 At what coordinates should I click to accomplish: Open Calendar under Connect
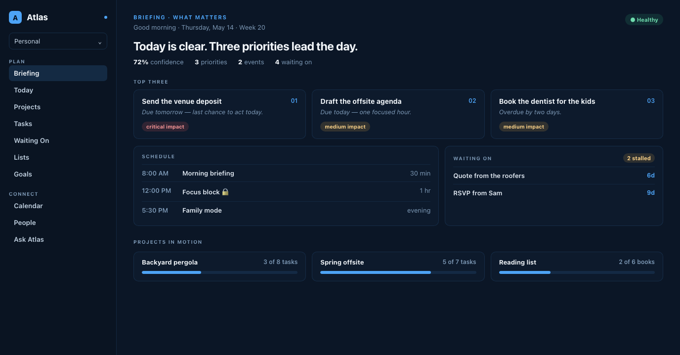click(58, 206)
